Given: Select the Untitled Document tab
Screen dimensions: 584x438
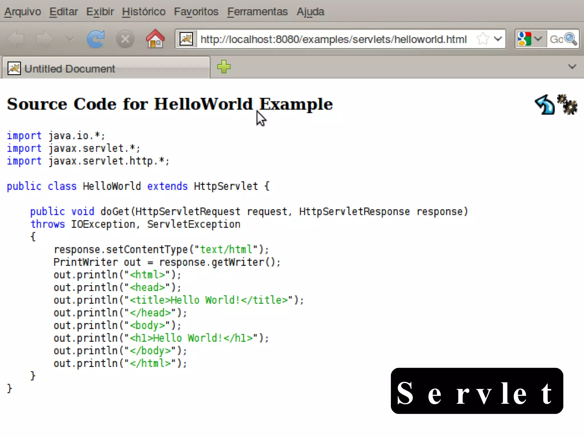Looking at the screenshot, I should point(106,68).
